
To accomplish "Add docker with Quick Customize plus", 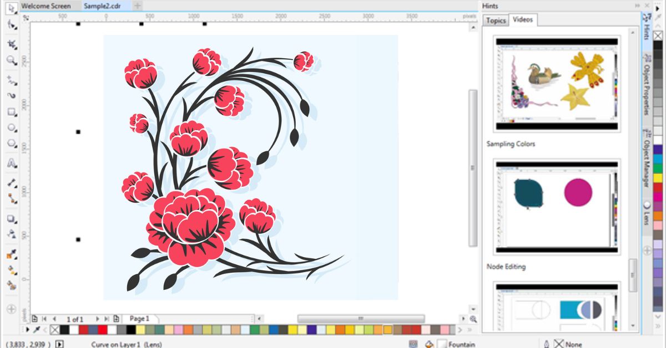I will tap(647, 250).
